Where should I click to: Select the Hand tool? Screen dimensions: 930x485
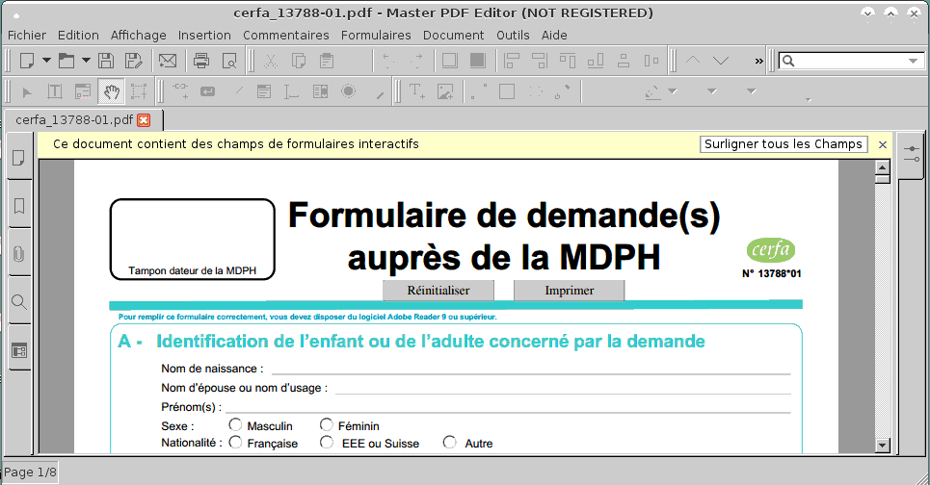(x=112, y=91)
